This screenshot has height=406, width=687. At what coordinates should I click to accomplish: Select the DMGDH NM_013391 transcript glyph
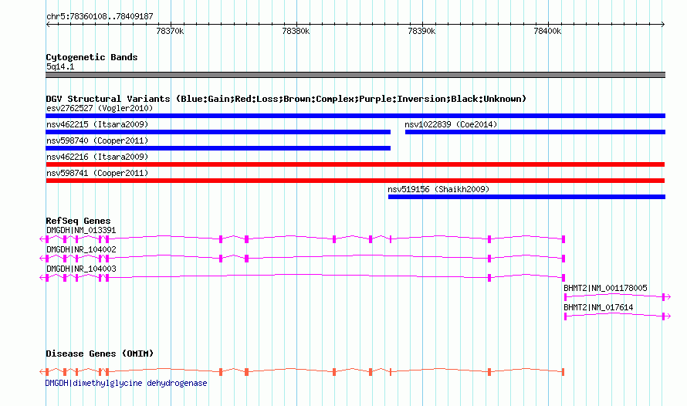click(x=303, y=239)
